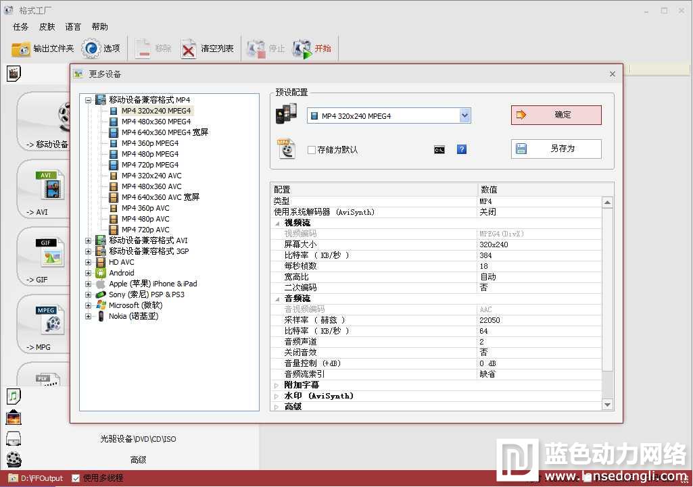The image size is (693, 487).
Task: Open the 任务 menu
Action: [x=21, y=27]
